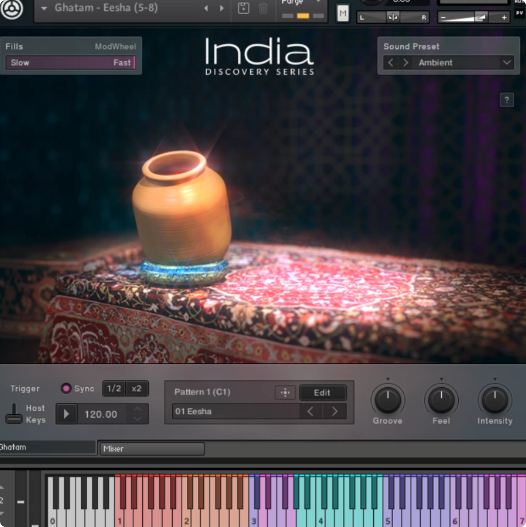This screenshot has height=527, width=526.
Task: Toggle the M mute button
Action: click(x=343, y=13)
